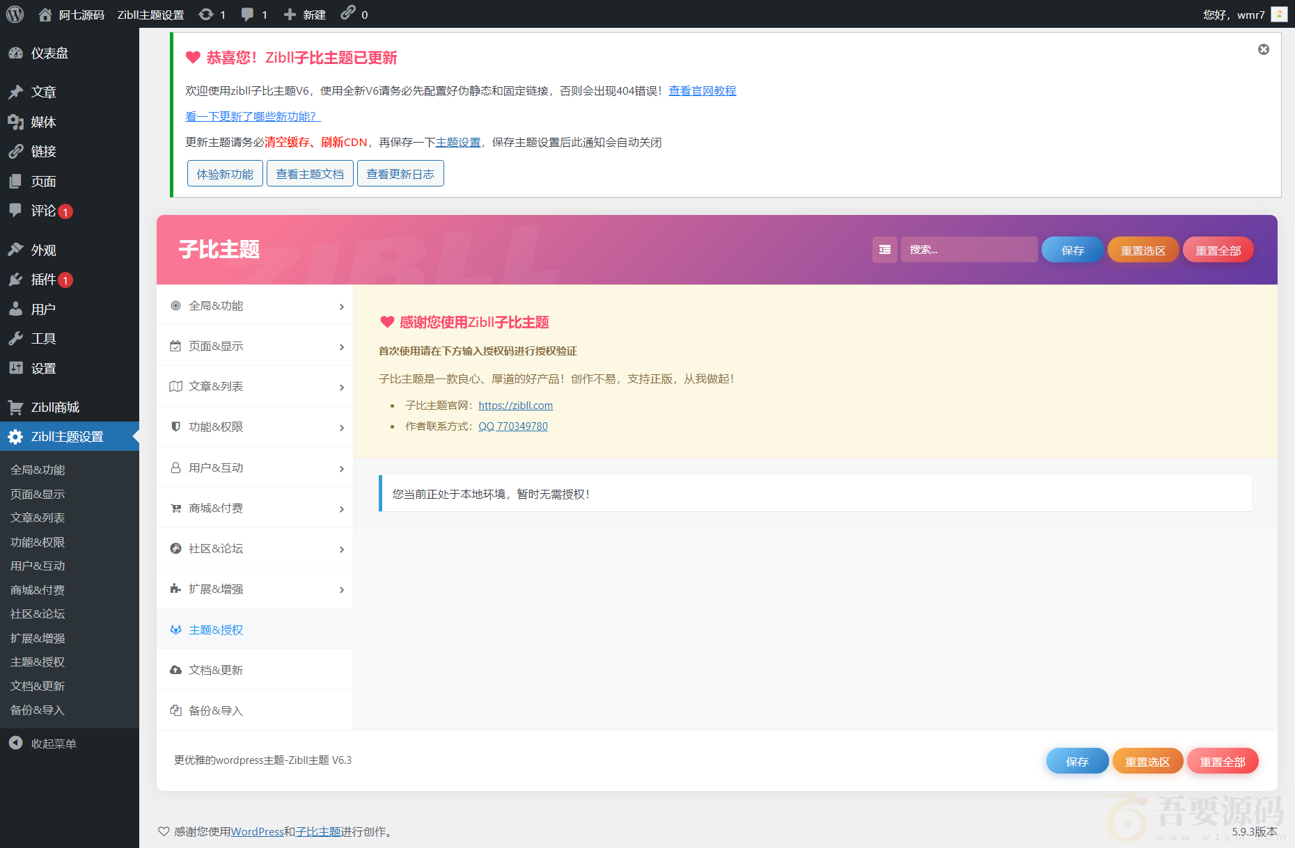Open the 文档&更新 tab
The width and height of the screenshot is (1295, 848).
pos(255,670)
